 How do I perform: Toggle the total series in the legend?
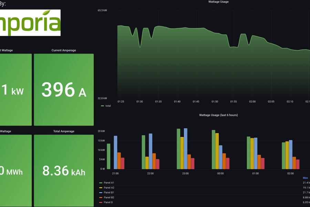tap(108, 106)
